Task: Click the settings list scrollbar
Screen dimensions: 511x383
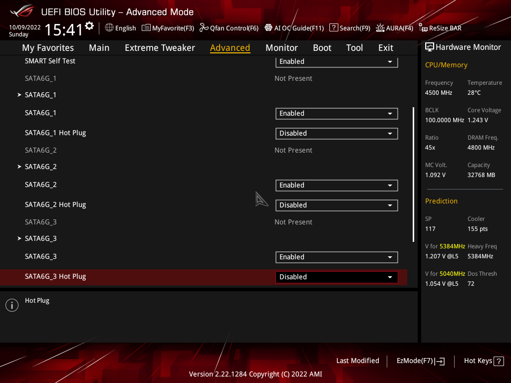Action: [413, 174]
